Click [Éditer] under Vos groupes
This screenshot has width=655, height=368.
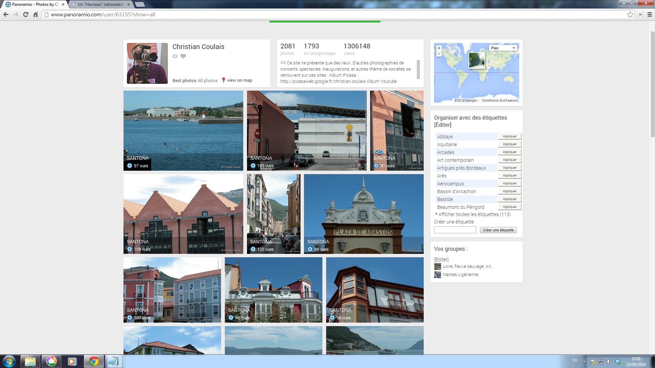point(441,260)
